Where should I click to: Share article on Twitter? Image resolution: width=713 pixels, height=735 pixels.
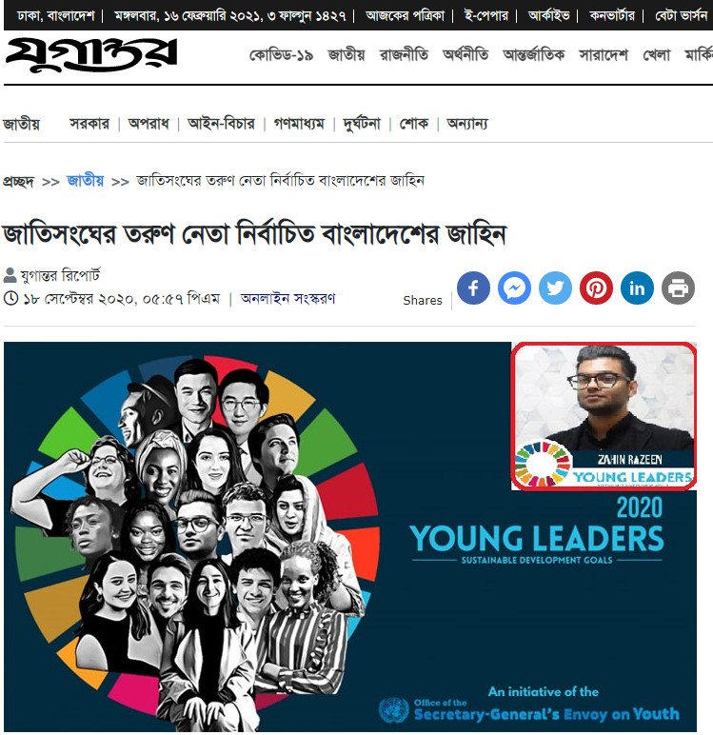click(555, 288)
